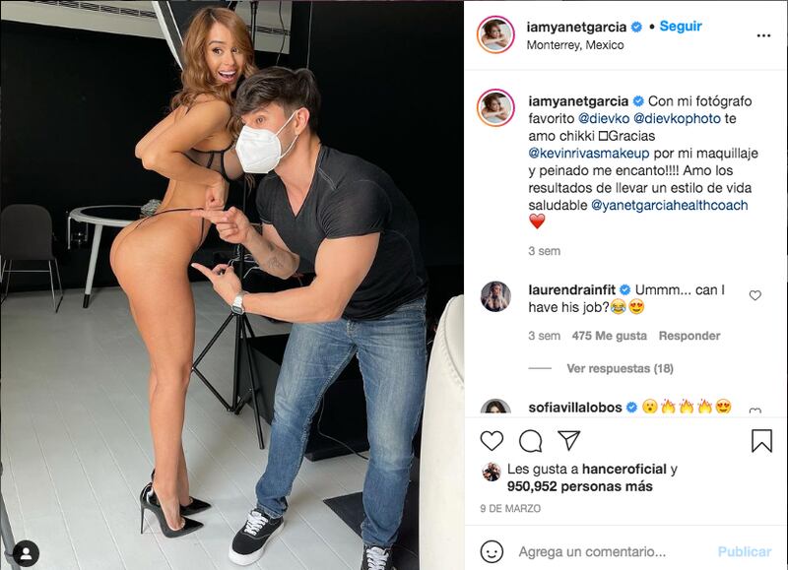The image size is (788, 570).
Task: Like the post with the heart icon
Action: [x=492, y=440]
